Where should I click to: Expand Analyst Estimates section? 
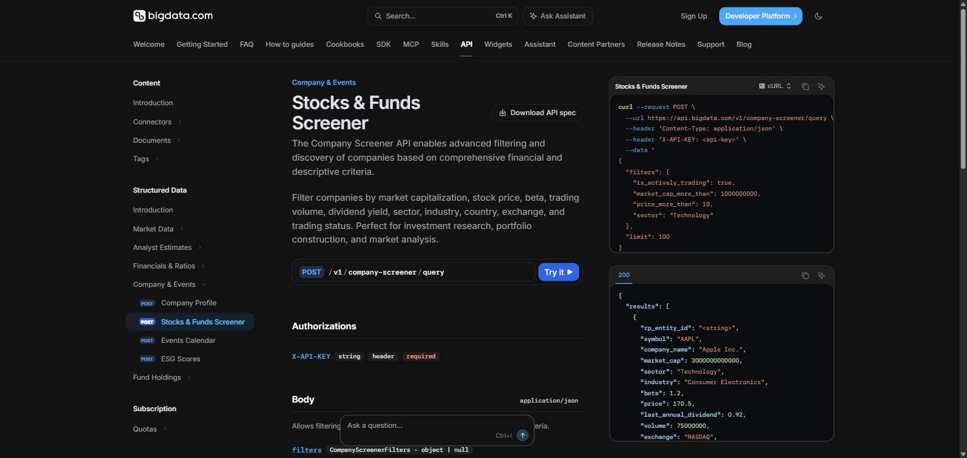coord(200,247)
